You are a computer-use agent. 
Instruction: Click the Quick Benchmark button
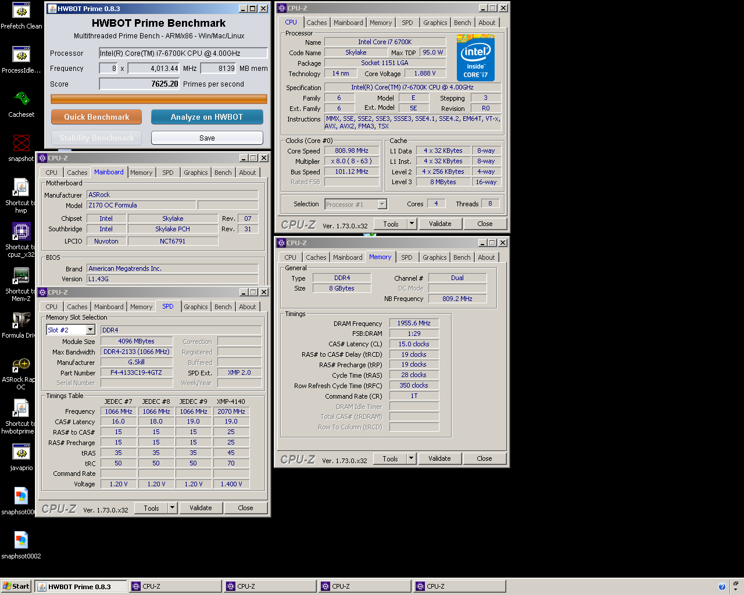(96, 117)
